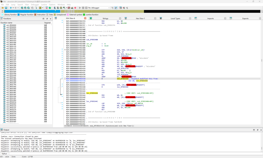Click the function icon beside sub_9F000000
The width and height of the screenshot is (263, 158).
tap(4, 25)
